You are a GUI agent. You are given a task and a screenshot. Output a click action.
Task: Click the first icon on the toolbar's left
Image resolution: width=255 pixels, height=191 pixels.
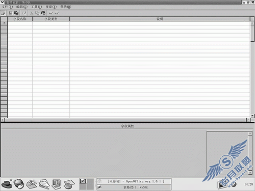(x=3, y=13)
